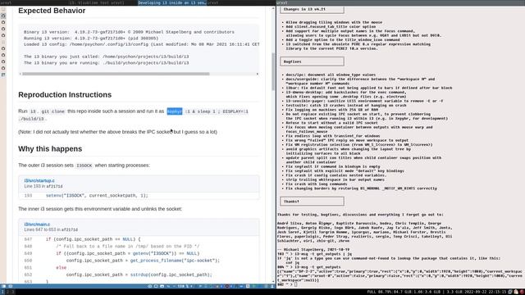Select the leftmost urxvt tab in the title bar

(34, 2)
